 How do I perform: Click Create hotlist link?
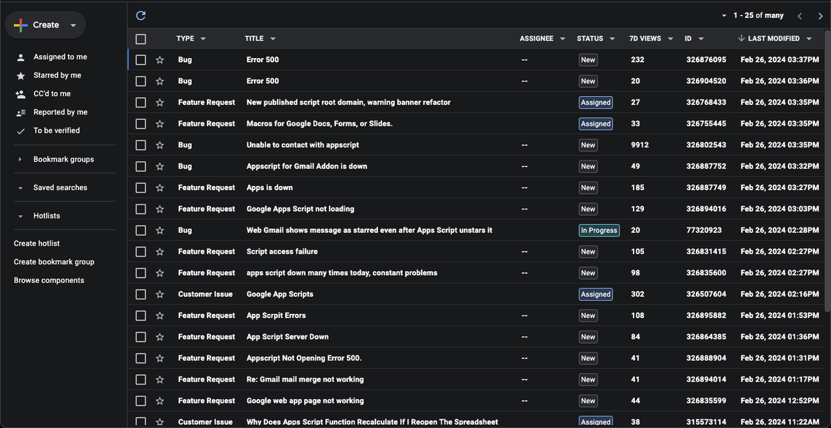(x=37, y=243)
